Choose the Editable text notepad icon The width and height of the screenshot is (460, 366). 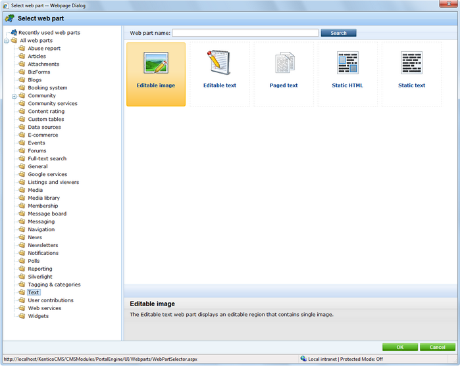click(x=219, y=62)
